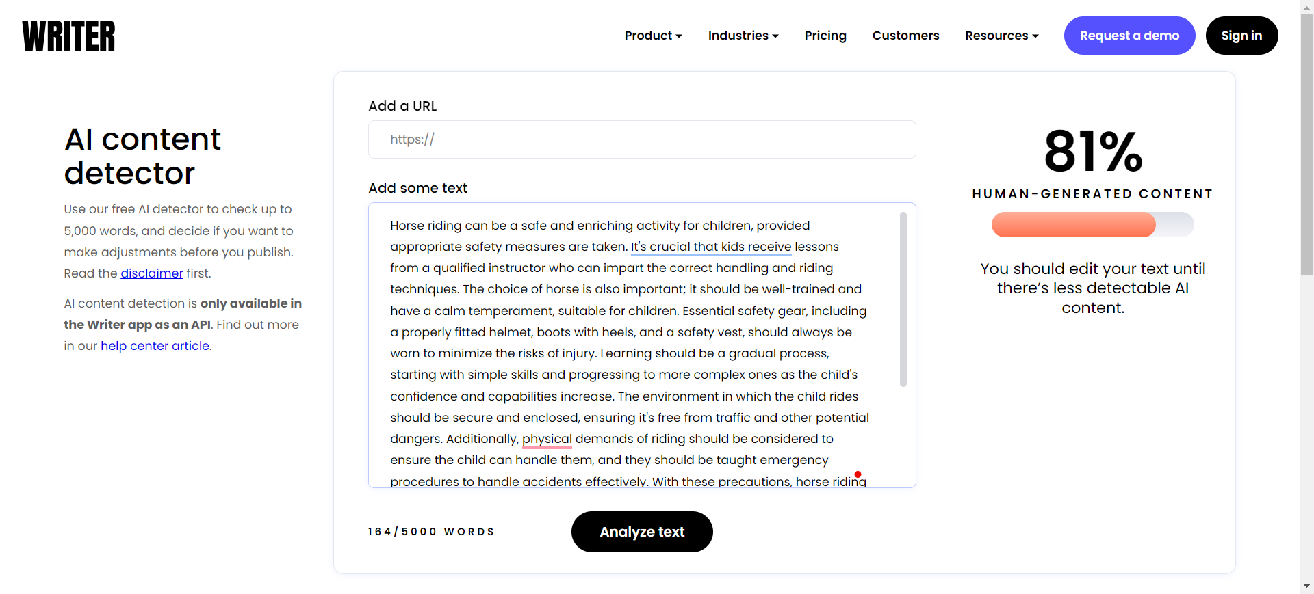This screenshot has width=1314, height=594.
Task: Open the Industries dropdown menu
Action: click(x=743, y=36)
